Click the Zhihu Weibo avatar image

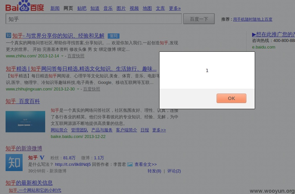[14, 163]
